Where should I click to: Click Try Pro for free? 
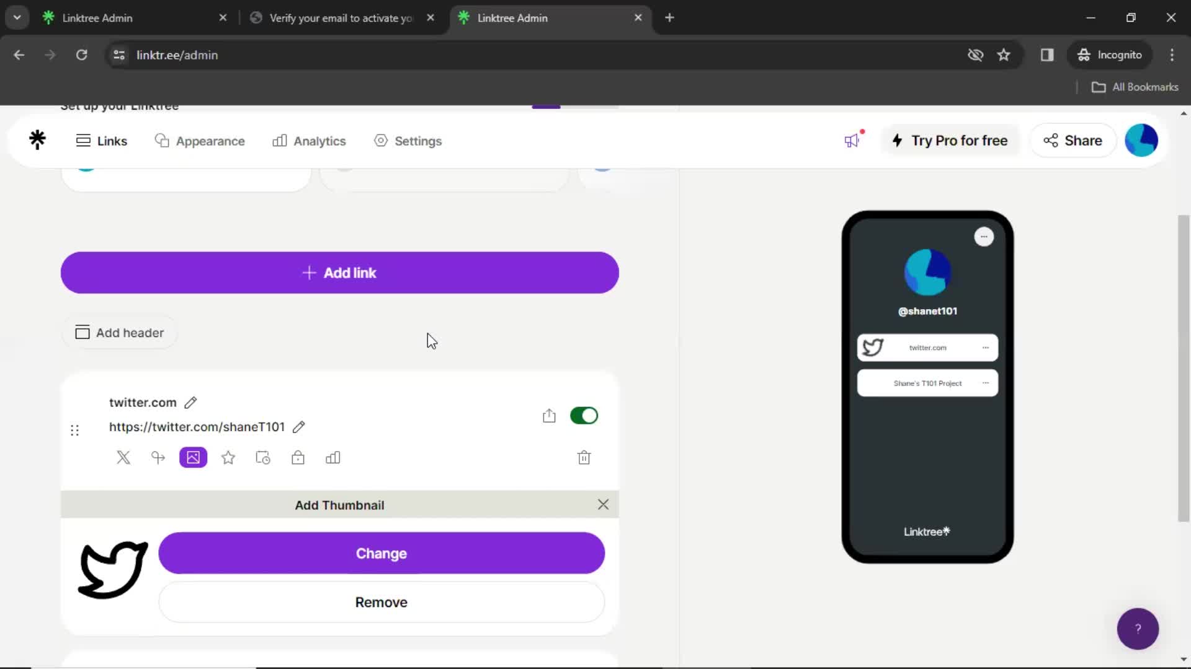(950, 141)
